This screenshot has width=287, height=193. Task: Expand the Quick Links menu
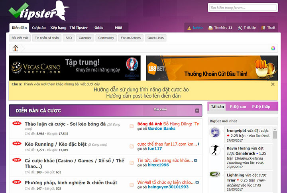pos(155,38)
